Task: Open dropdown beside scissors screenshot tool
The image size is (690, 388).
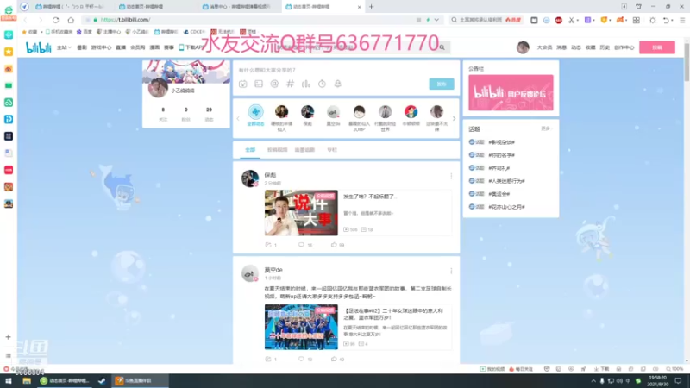Action: 577,20
